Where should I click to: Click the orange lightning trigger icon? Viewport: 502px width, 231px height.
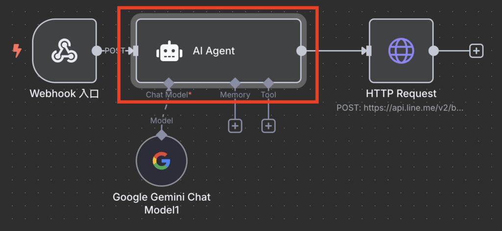pos(17,51)
